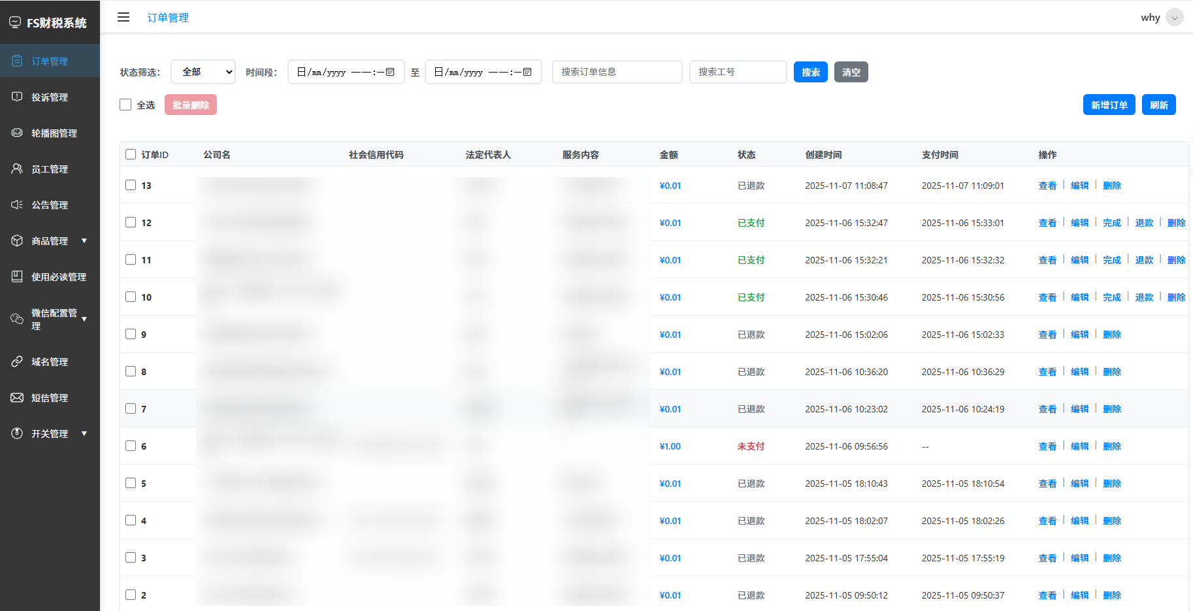
Task: Open 使用必读管理 book icon
Action: pos(17,276)
